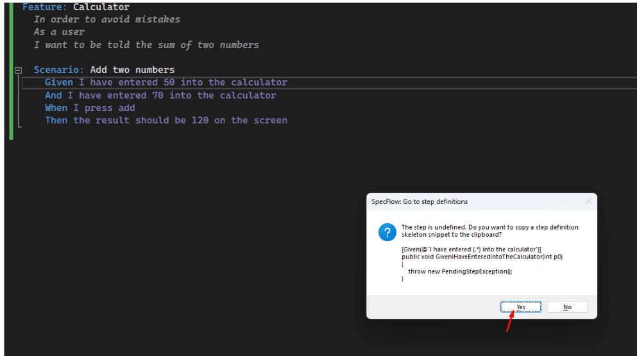Collapse the Add two numbers scenario
The image size is (637, 356).
pos(18,71)
